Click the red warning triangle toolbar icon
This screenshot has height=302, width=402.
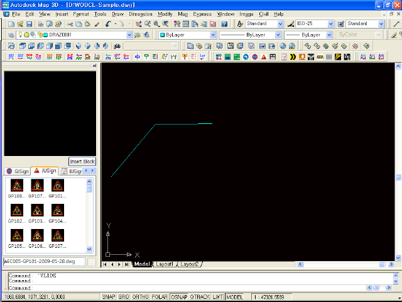click(264, 57)
